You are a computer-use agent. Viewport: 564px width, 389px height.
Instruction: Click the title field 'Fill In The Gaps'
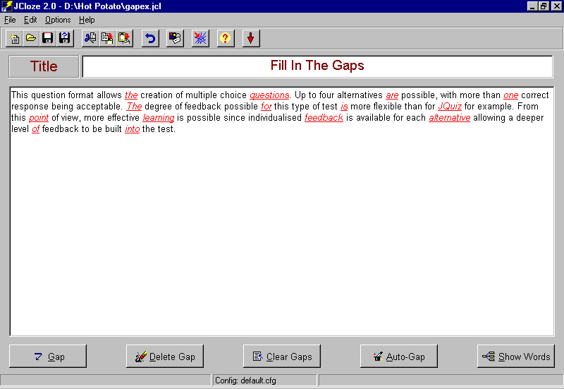(317, 66)
